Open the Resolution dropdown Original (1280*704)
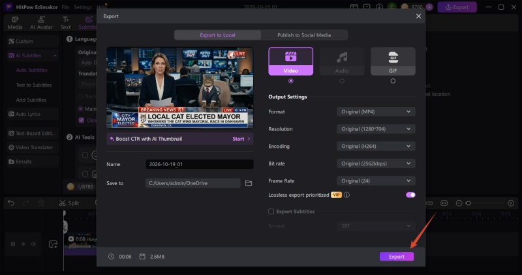Image resolution: width=522 pixels, height=275 pixels. coord(376,129)
